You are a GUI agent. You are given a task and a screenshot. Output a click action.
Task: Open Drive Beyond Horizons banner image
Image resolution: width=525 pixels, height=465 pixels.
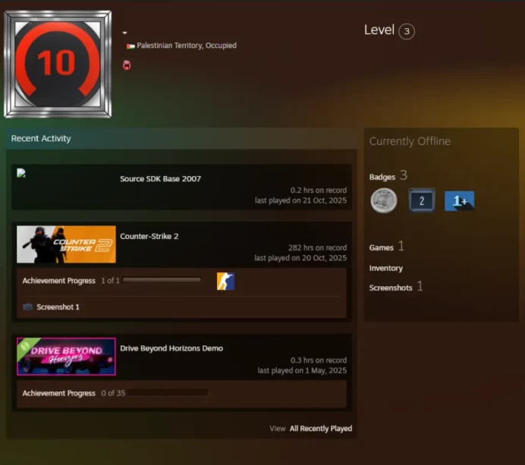(66, 357)
